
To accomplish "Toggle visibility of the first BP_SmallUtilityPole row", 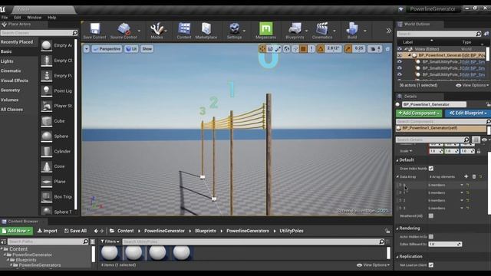I will pos(400,61).
